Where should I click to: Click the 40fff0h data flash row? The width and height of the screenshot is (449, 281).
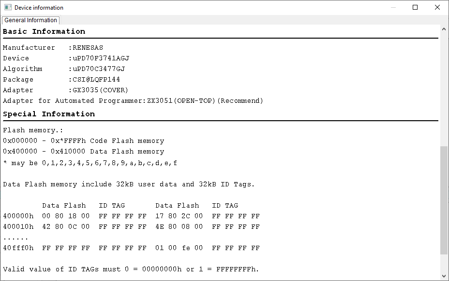point(132,248)
